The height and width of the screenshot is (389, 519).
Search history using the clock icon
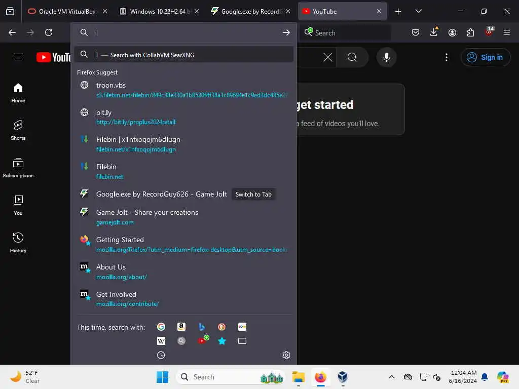tap(161, 355)
